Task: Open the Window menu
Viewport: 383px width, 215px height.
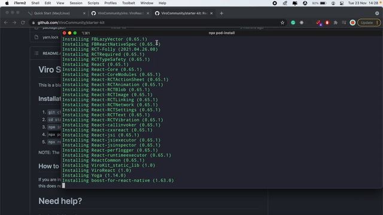Action: (147, 3)
